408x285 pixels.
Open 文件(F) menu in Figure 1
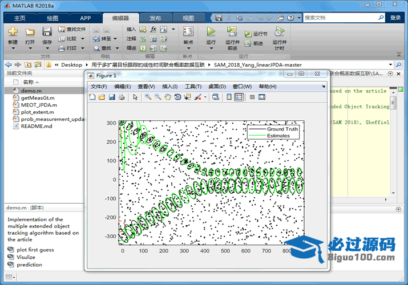(x=99, y=87)
